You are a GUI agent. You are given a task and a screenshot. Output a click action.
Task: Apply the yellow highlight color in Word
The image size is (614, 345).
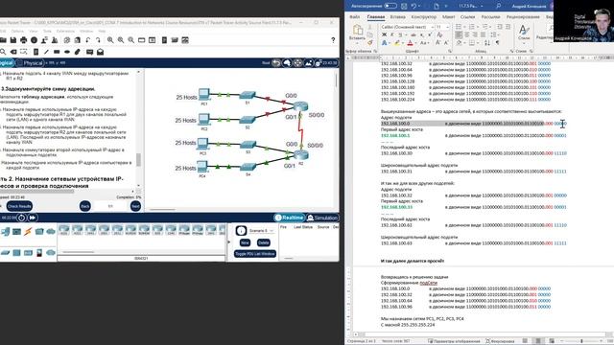click(396, 43)
